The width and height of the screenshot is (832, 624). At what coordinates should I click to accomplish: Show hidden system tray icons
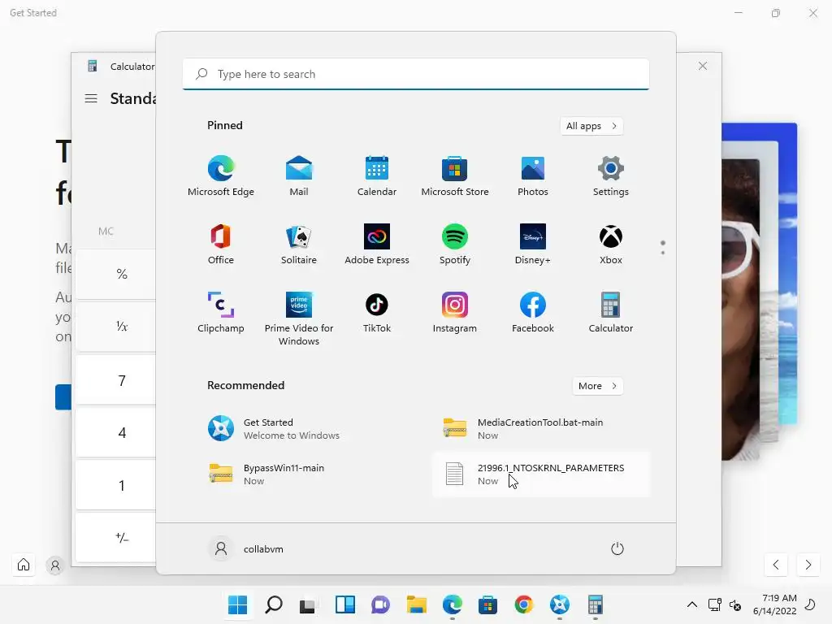(692, 604)
